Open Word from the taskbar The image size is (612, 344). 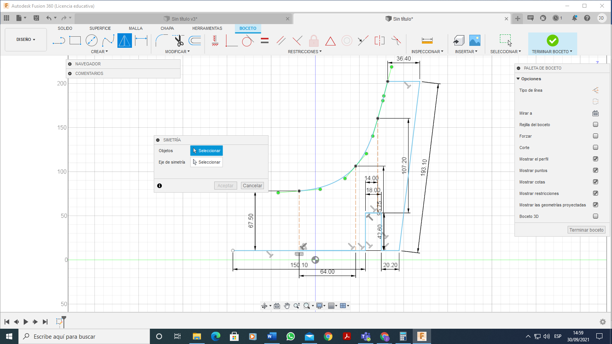(x=272, y=336)
